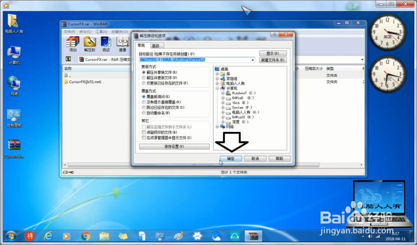Expand the 家庭组 tree node
This screenshot has height=245, width=417.
[x=217, y=79]
